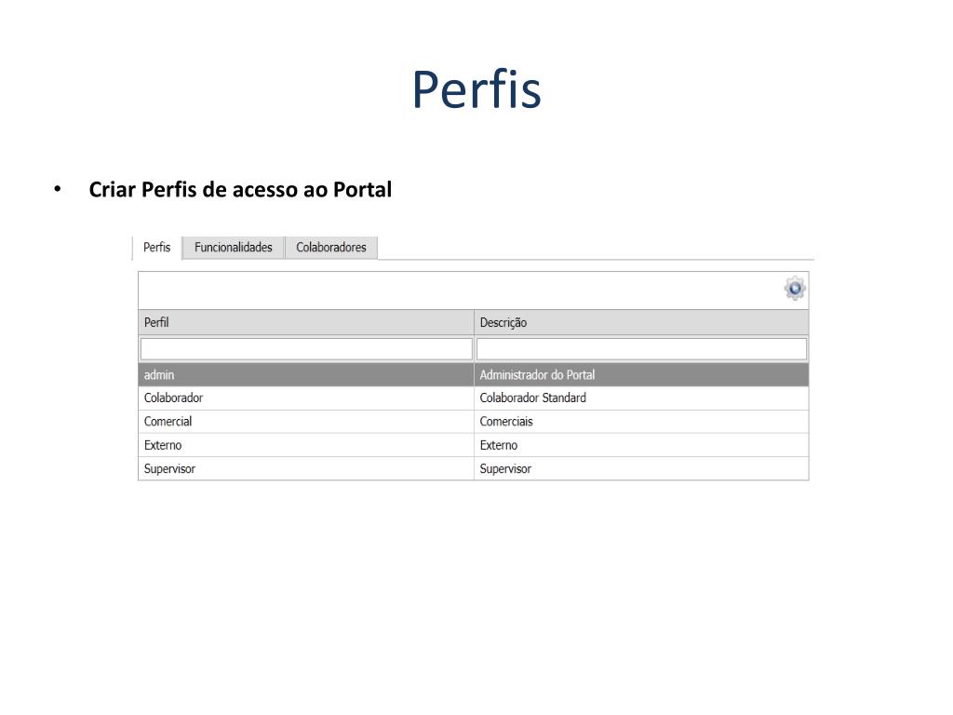953x715 pixels.
Task: Select the Perfis tab
Action: [x=156, y=248]
